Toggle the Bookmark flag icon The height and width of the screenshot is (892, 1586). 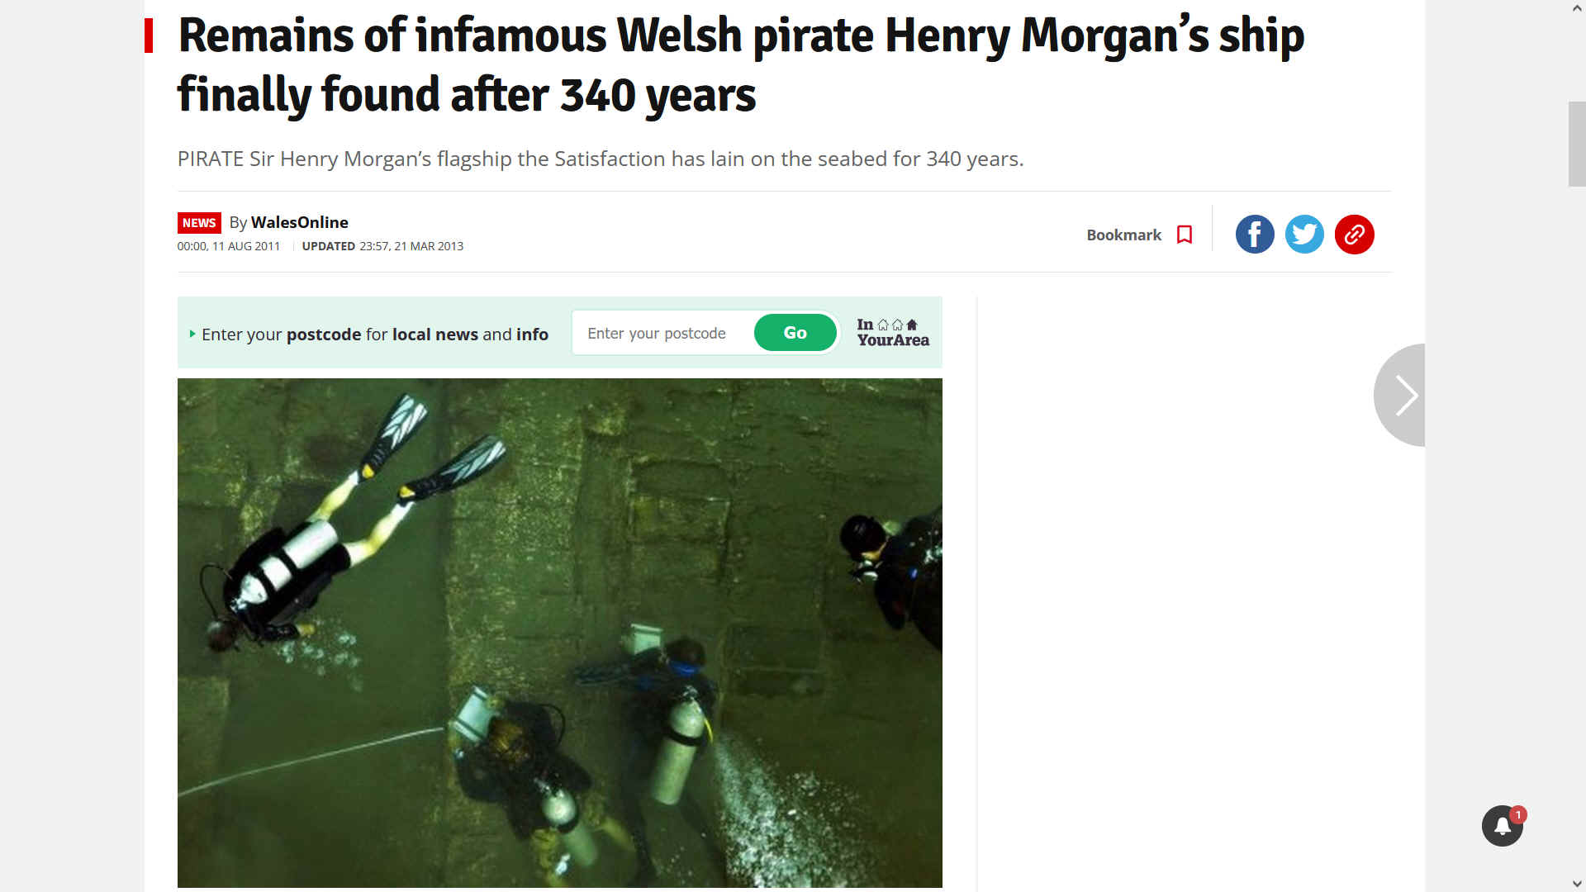[x=1185, y=235]
